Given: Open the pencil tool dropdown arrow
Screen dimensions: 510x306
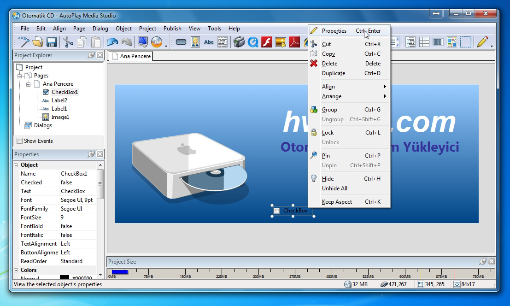Looking at the screenshot, I should pyautogui.click(x=492, y=46).
